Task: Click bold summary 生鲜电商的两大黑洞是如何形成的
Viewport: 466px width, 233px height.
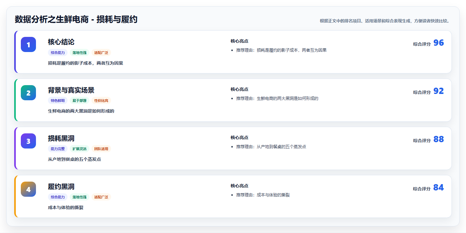Action: point(81,111)
